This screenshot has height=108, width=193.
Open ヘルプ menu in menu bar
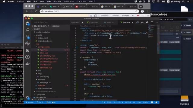pos(92,1)
